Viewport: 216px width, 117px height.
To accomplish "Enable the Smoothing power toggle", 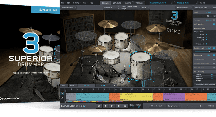I will click(214, 55).
